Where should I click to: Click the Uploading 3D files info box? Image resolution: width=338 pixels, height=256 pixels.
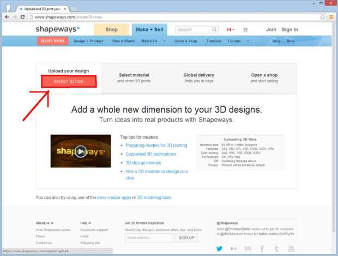point(240,153)
